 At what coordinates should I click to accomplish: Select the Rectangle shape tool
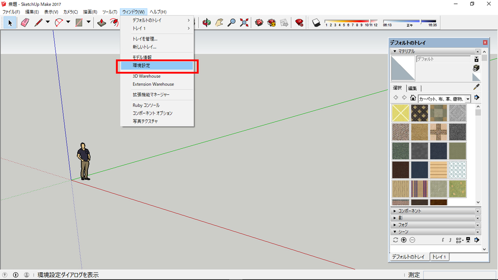pos(79,23)
